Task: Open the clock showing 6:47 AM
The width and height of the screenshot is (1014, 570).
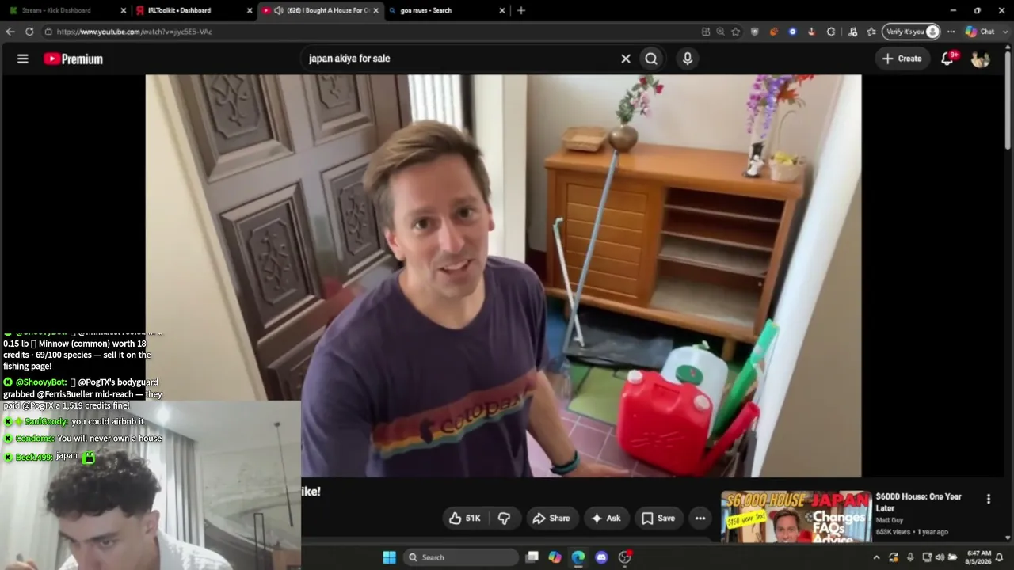Action: (979, 557)
